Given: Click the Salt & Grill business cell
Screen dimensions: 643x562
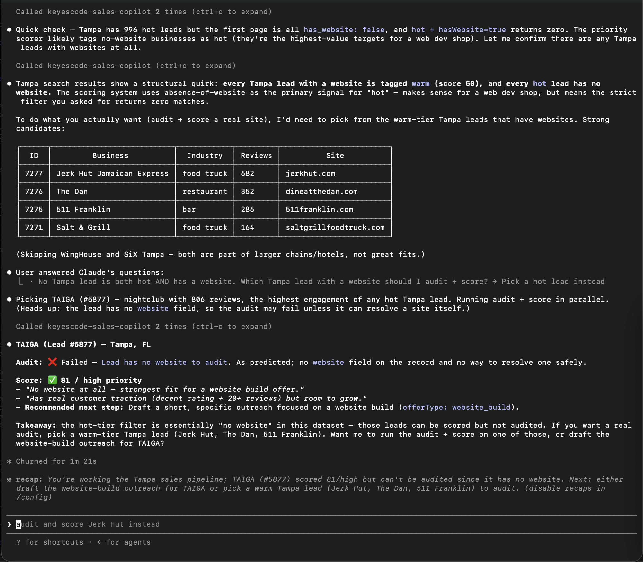Looking at the screenshot, I should tap(112, 228).
